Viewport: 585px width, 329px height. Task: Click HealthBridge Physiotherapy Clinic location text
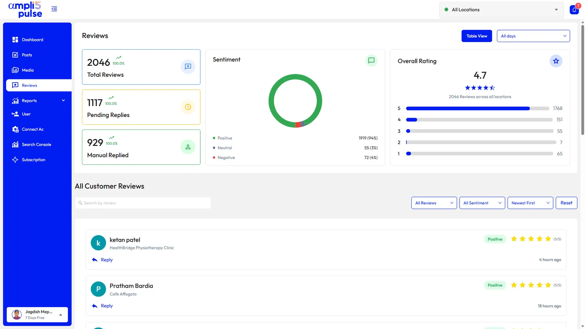tap(142, 248)
